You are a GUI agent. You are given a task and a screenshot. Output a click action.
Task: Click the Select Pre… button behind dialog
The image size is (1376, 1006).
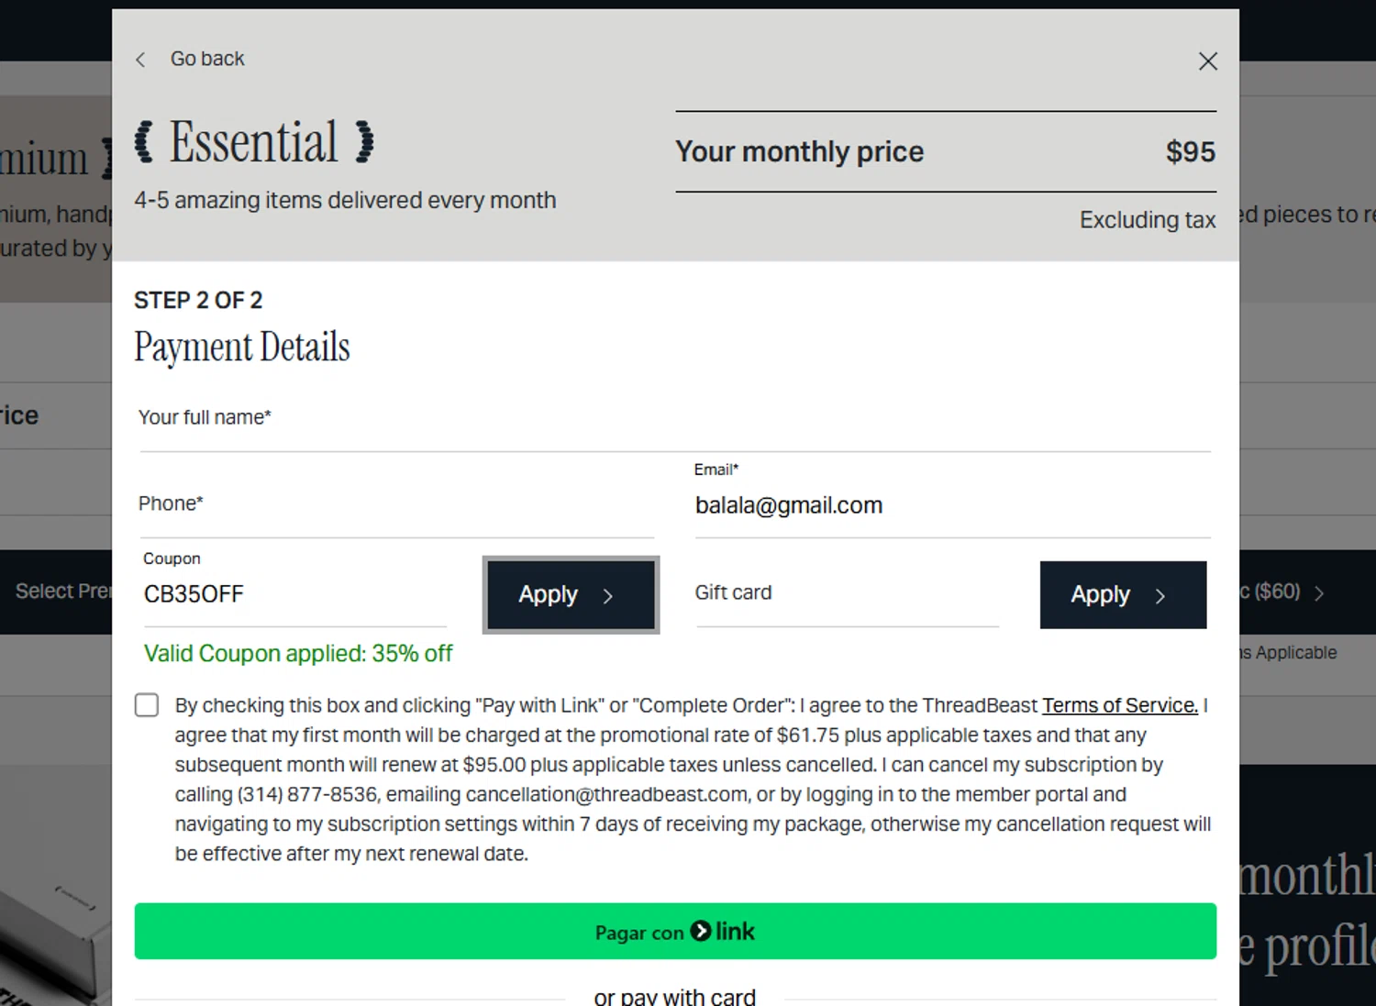pyautogui.click(x=61, y=591)
